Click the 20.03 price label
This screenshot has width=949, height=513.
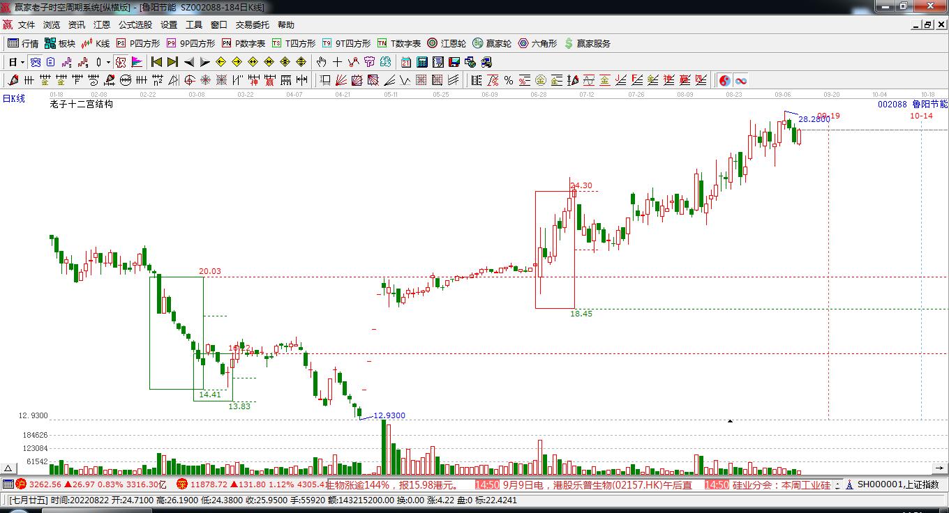point(209,272)
